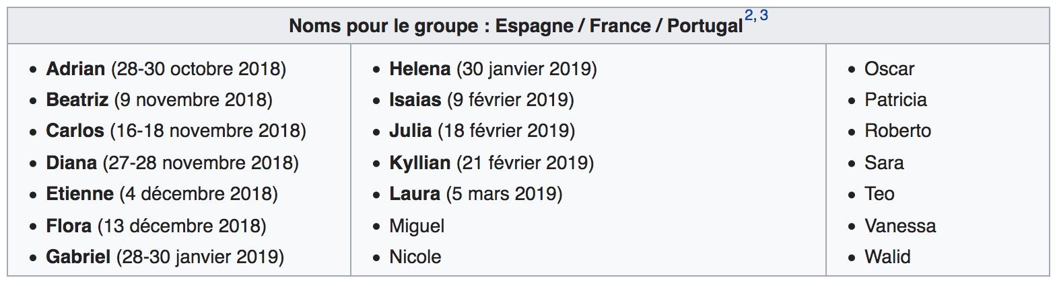Click the Miguel name in list
This screenshot has height=286, width=1057.
(x=417, y=226)
